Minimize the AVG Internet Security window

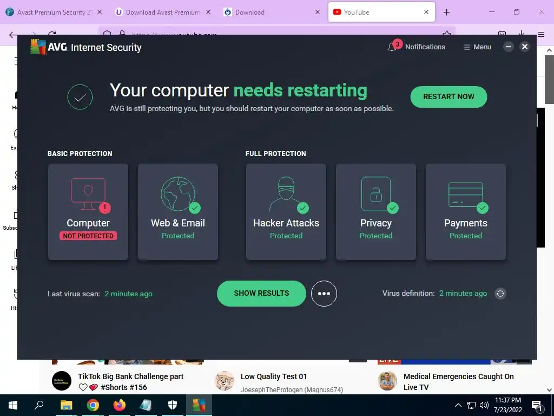tap(508, 47)
